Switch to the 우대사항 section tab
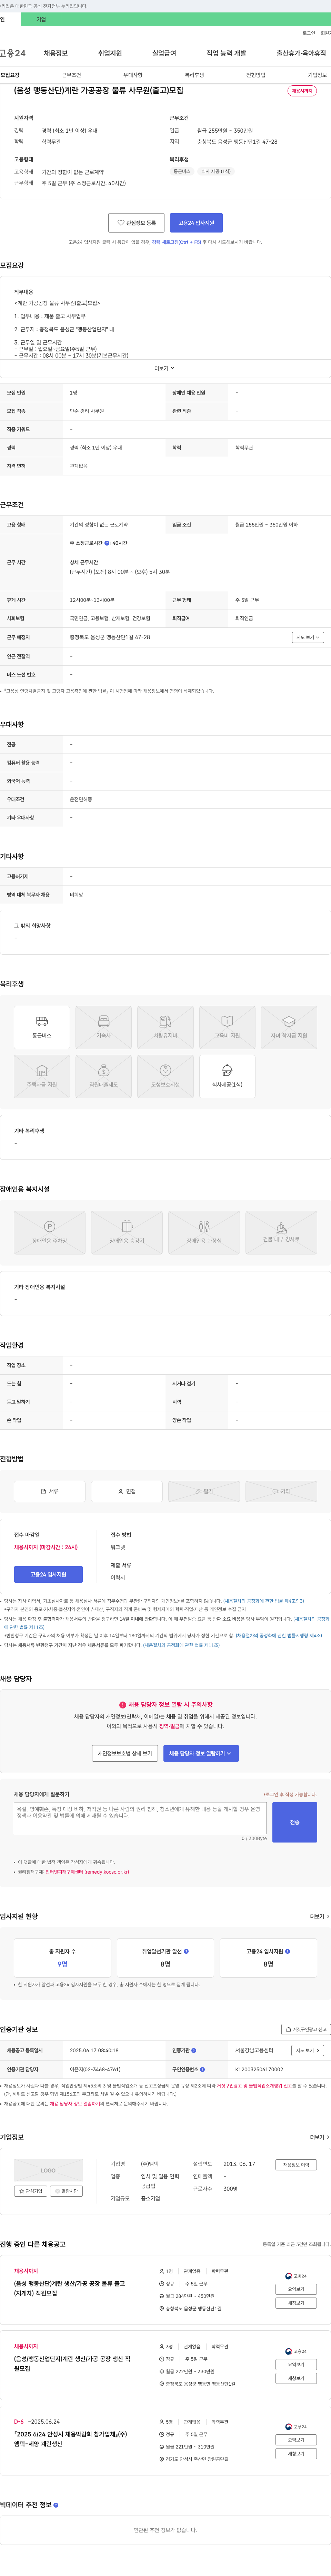This screenshot has width=331, height=2576. tap(133, 75)
